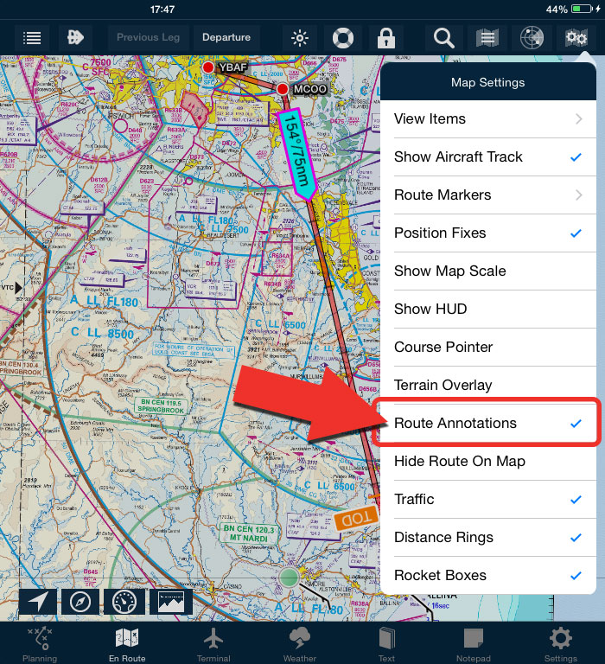Open the radar traffic icon in toolbar
Viewport: 605px width, 664px height.
pos(532,38)
